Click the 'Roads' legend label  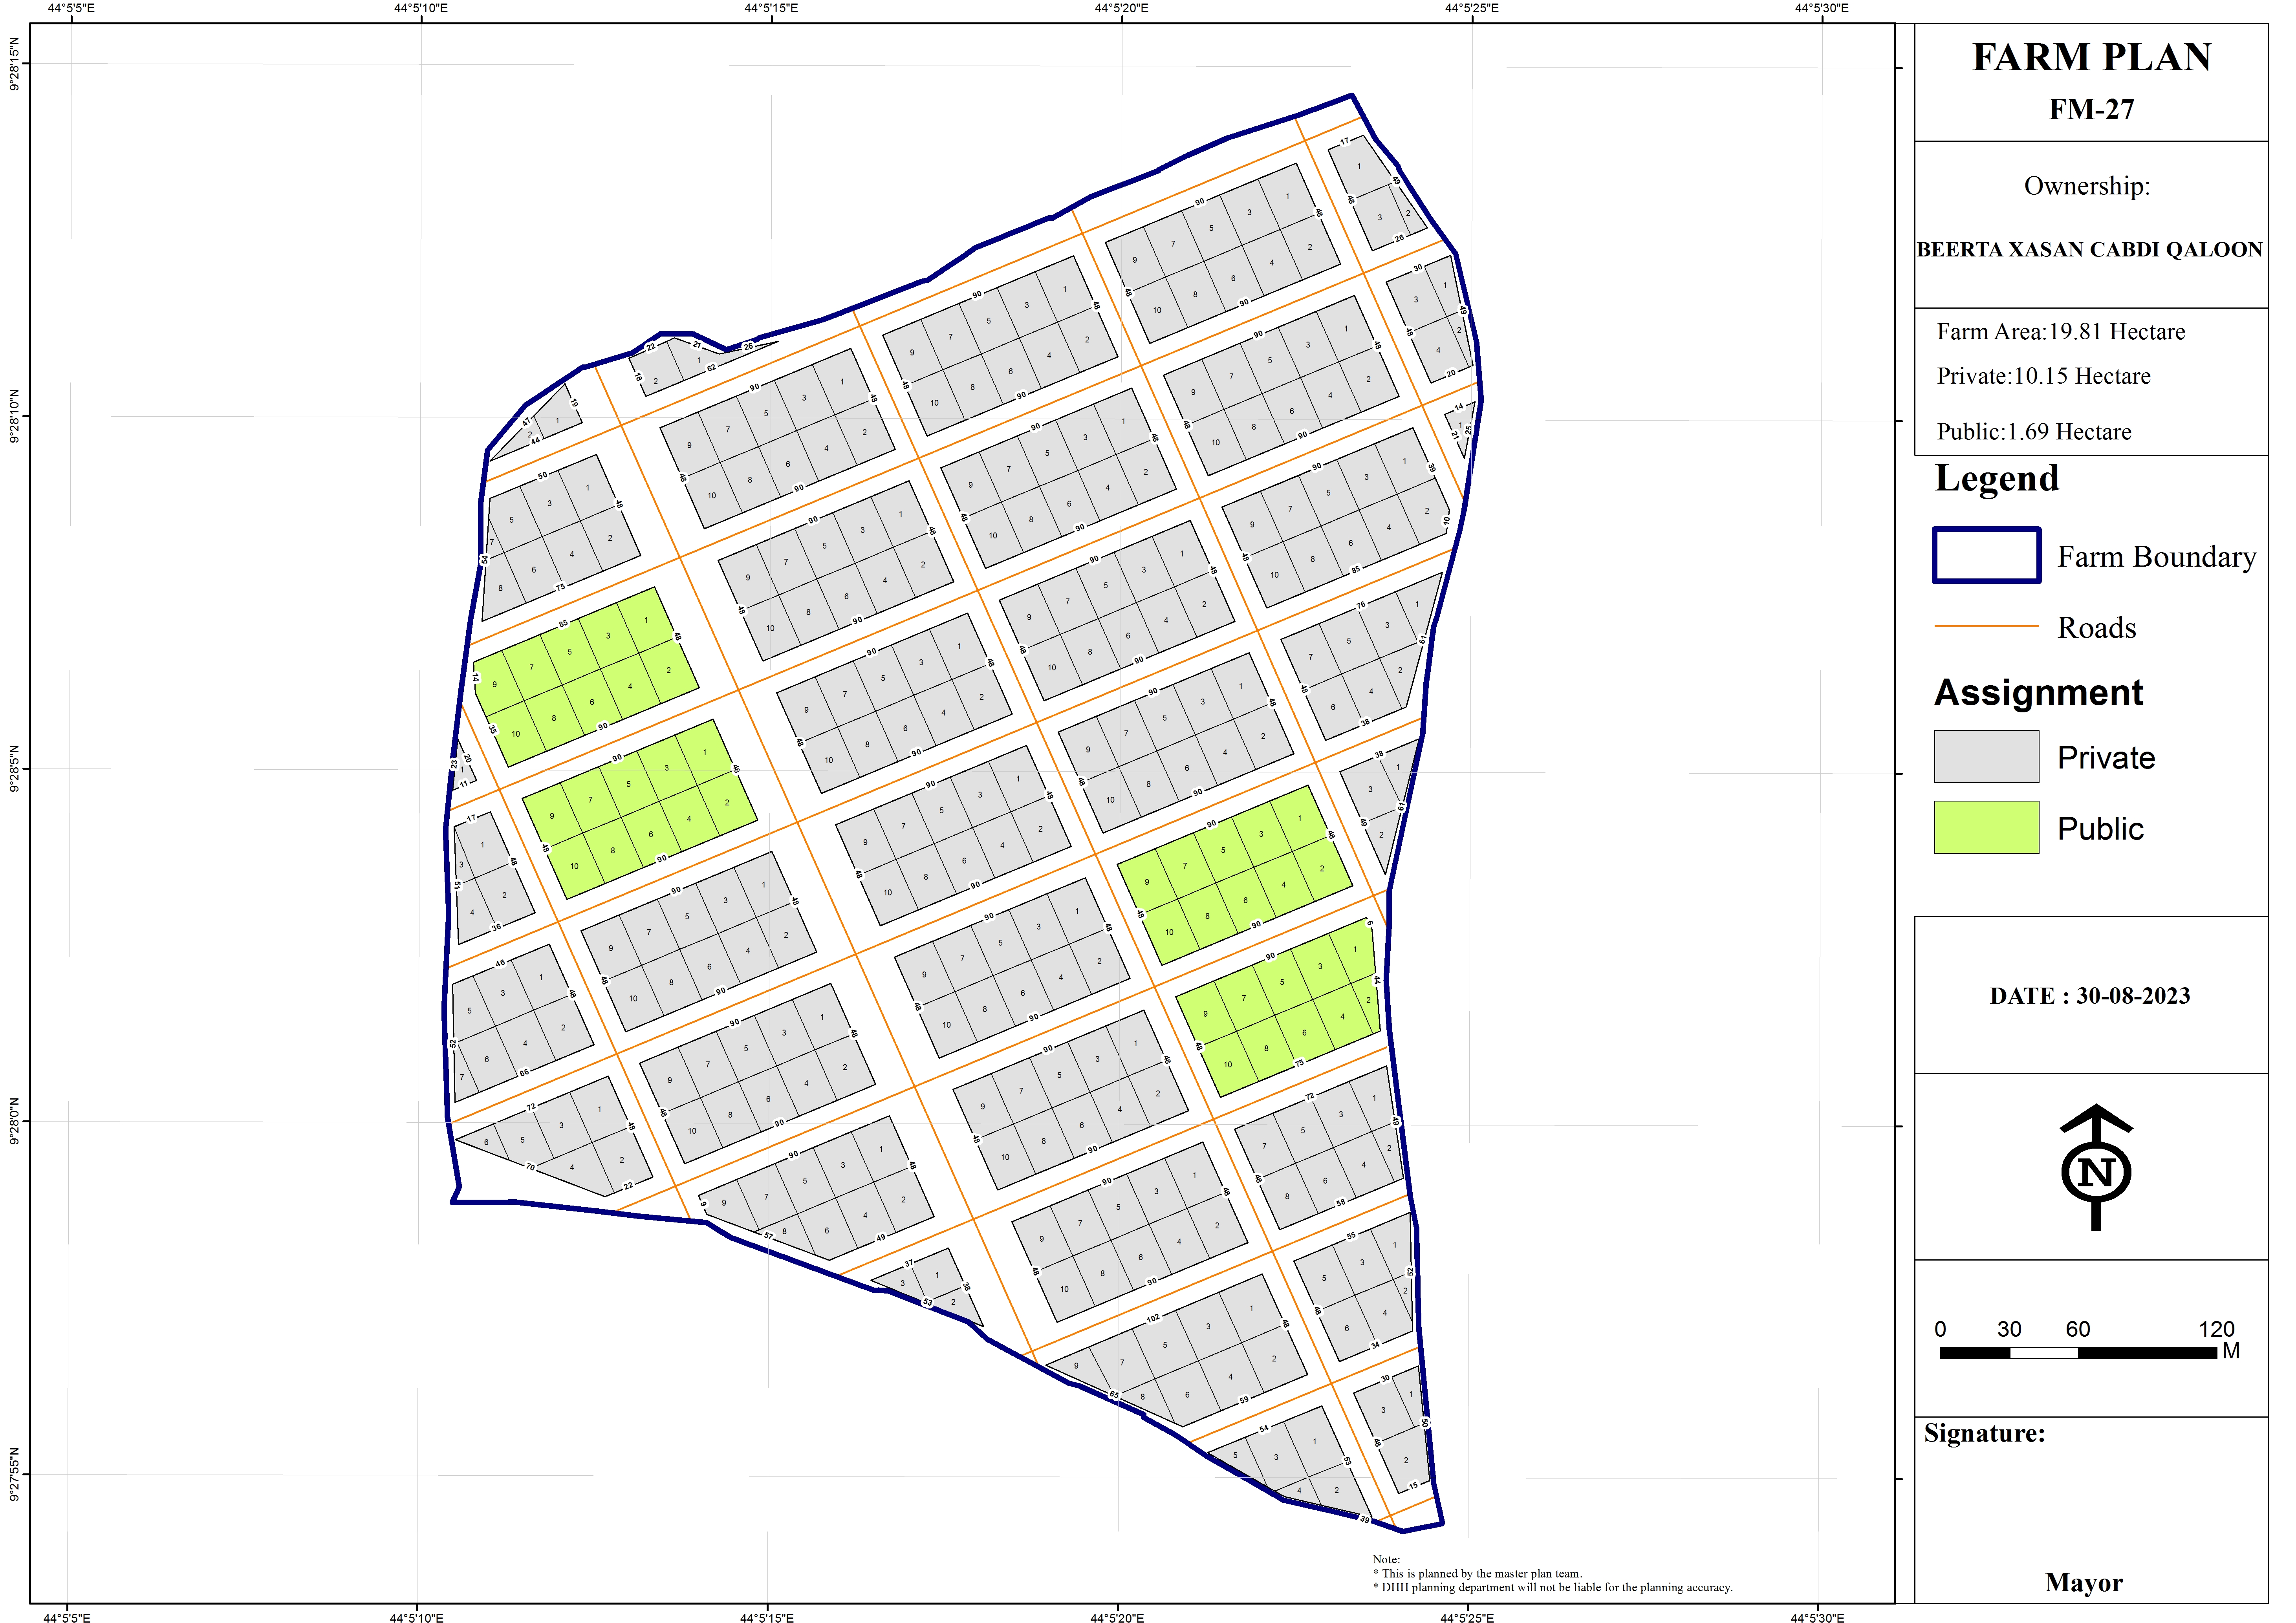pos(2096,628)
